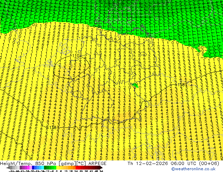Image resolution: width=223 pixels, height=172 pixels.
Task: Click the weatheronline.co.uk copyright link
Action: (x=193, y=169)
